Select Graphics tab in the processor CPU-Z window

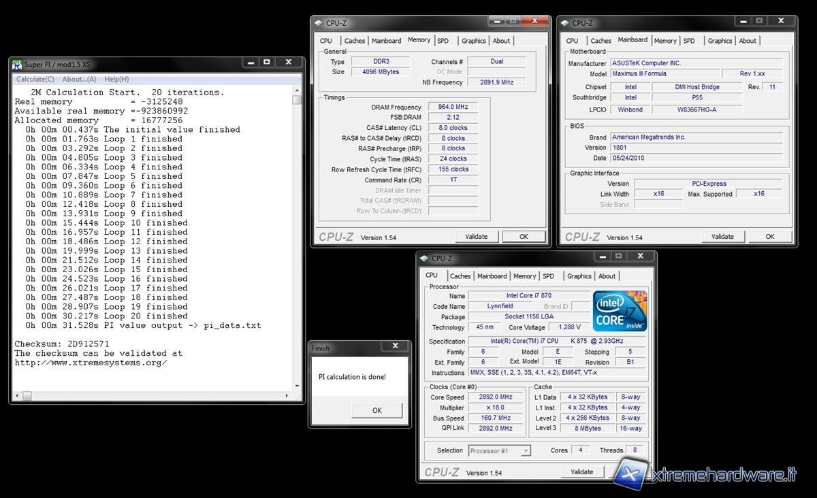click(x=579, y=276)
